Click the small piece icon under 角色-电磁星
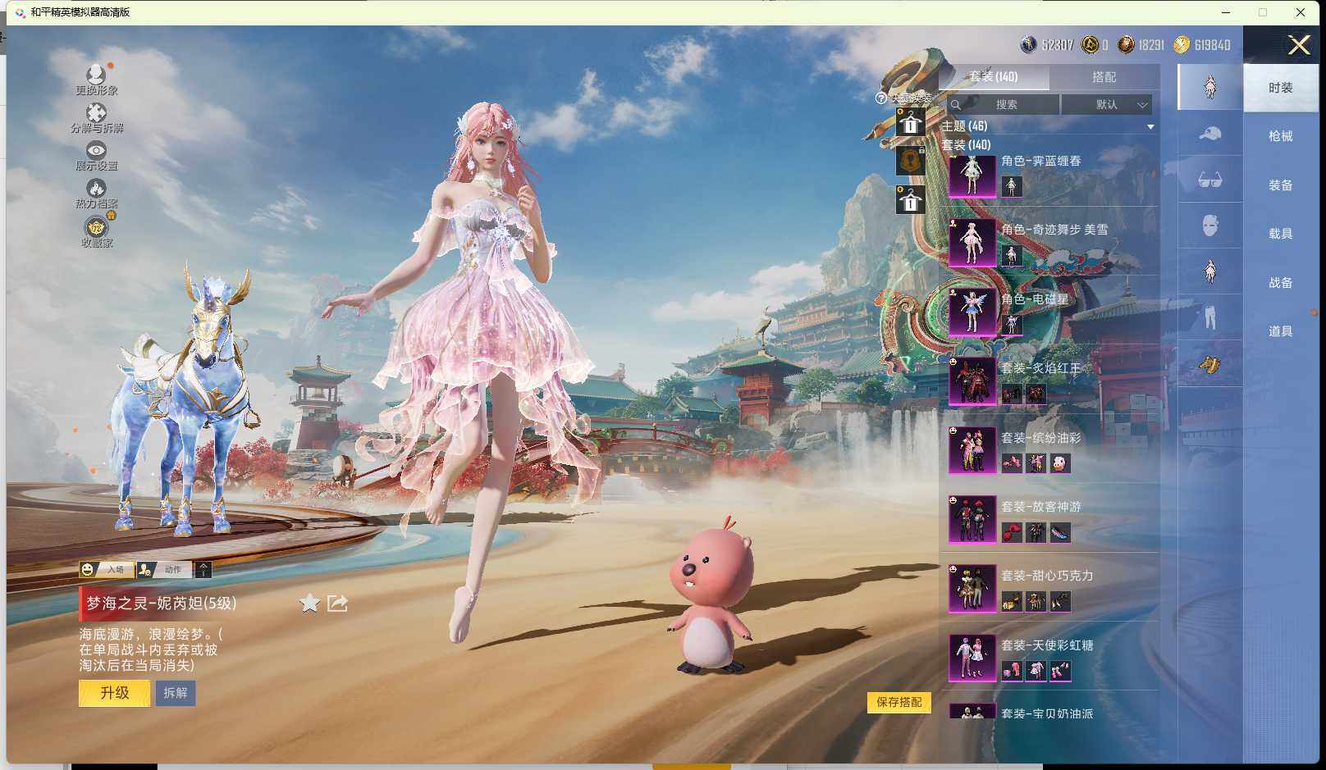This screenshot has height=770, width=1326. pos(1012,325)
